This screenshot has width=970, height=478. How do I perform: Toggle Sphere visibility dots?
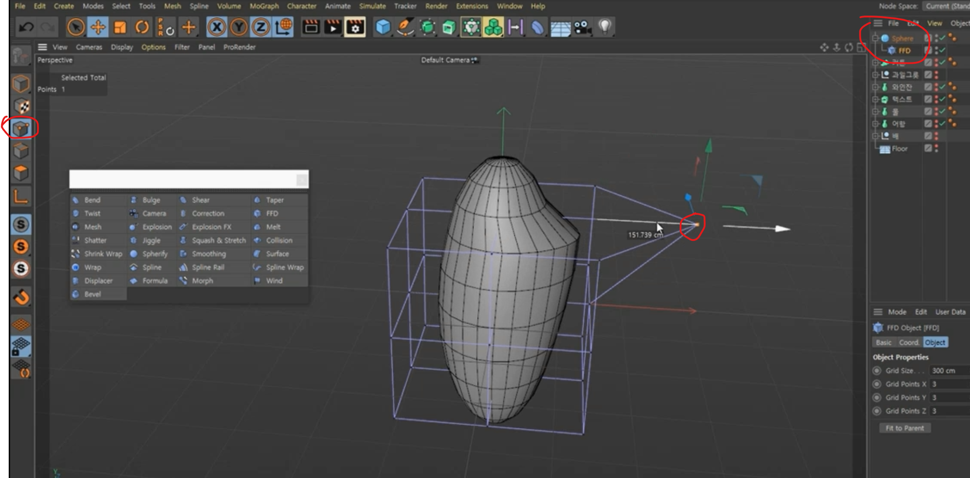pos(937,38)
